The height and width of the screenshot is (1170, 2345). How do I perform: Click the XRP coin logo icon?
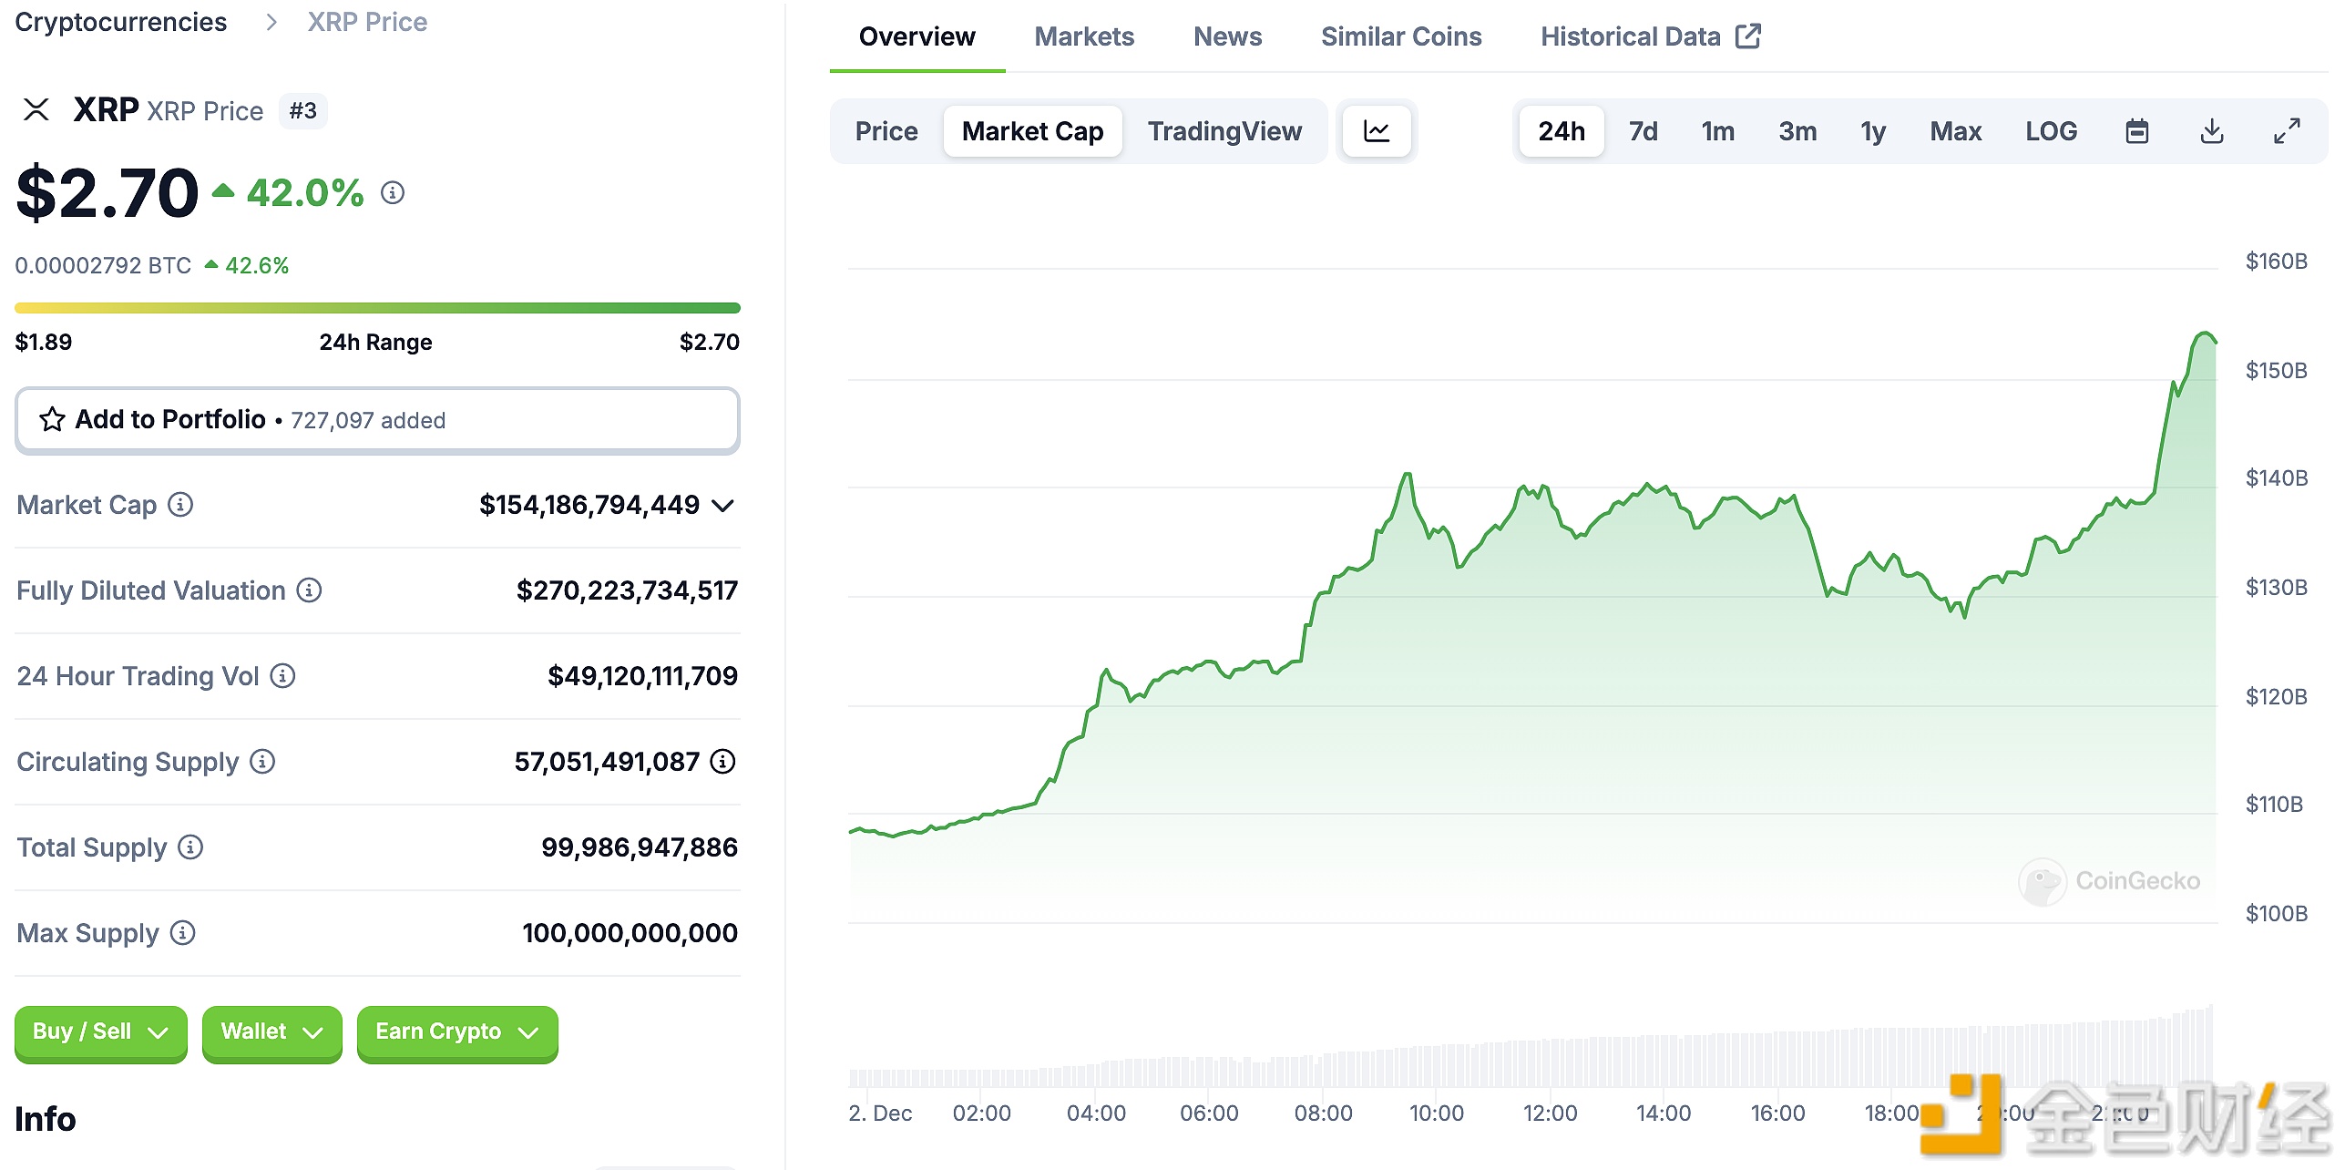[36, 110]
